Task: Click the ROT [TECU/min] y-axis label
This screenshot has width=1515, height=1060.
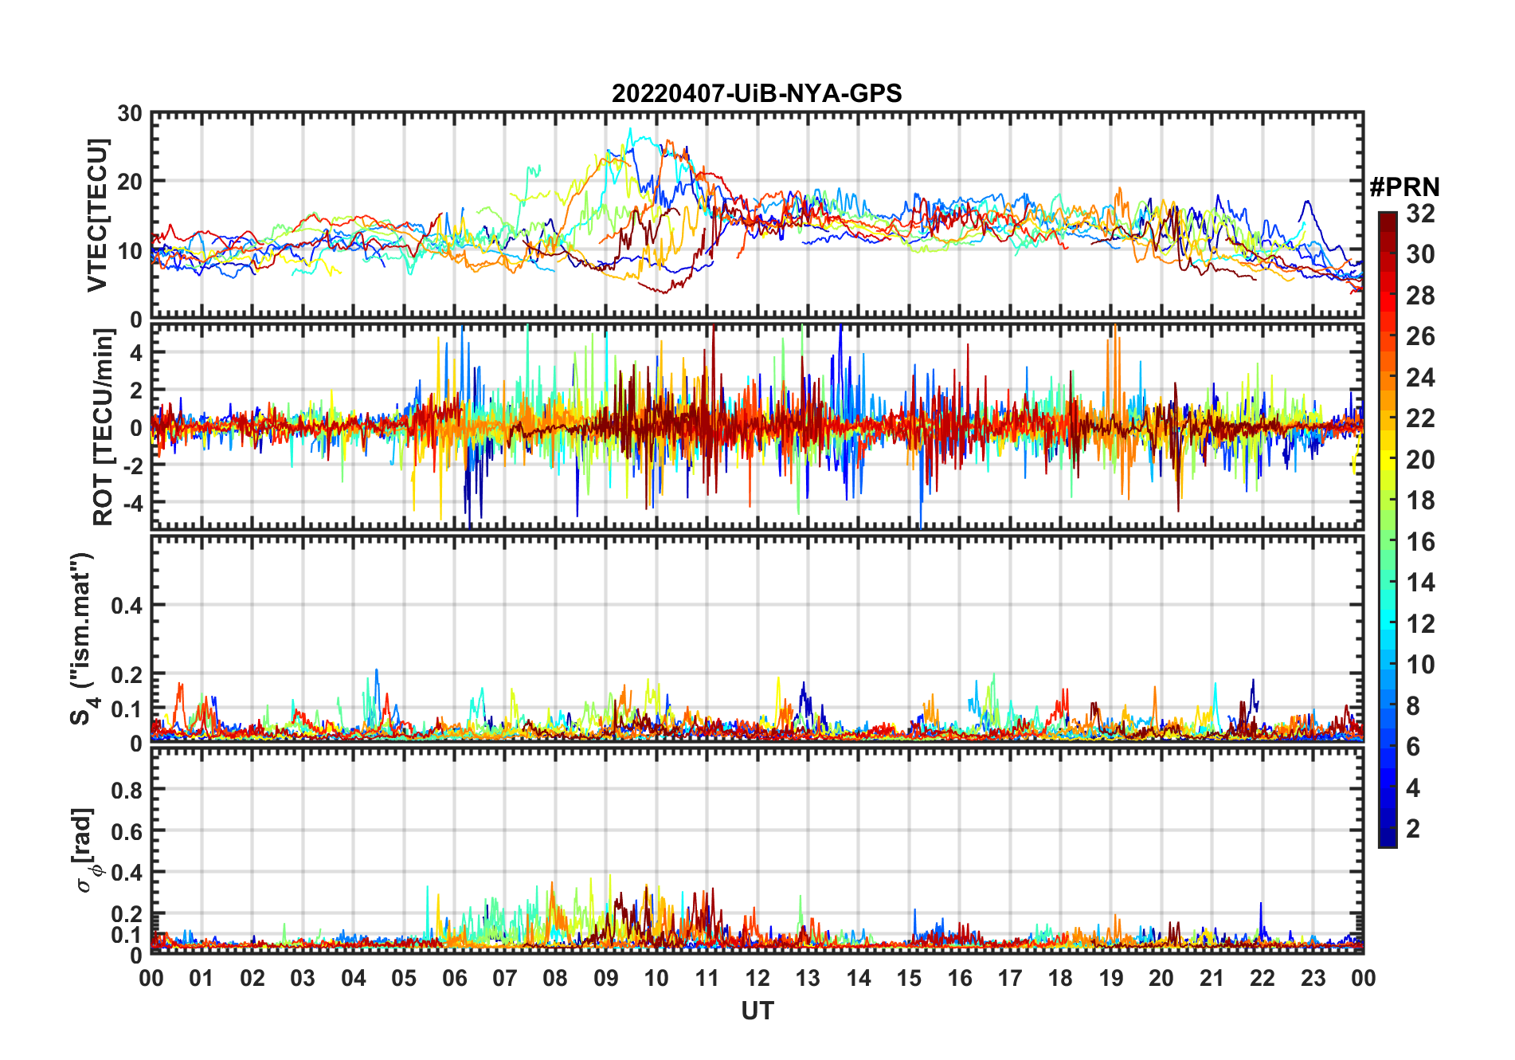Action: coord(104,427)
